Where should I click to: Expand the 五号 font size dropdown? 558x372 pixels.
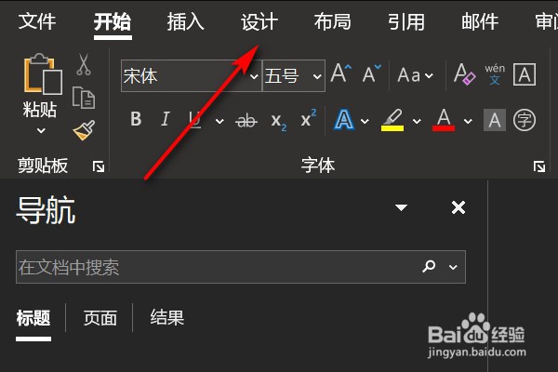tap(317, 76)
